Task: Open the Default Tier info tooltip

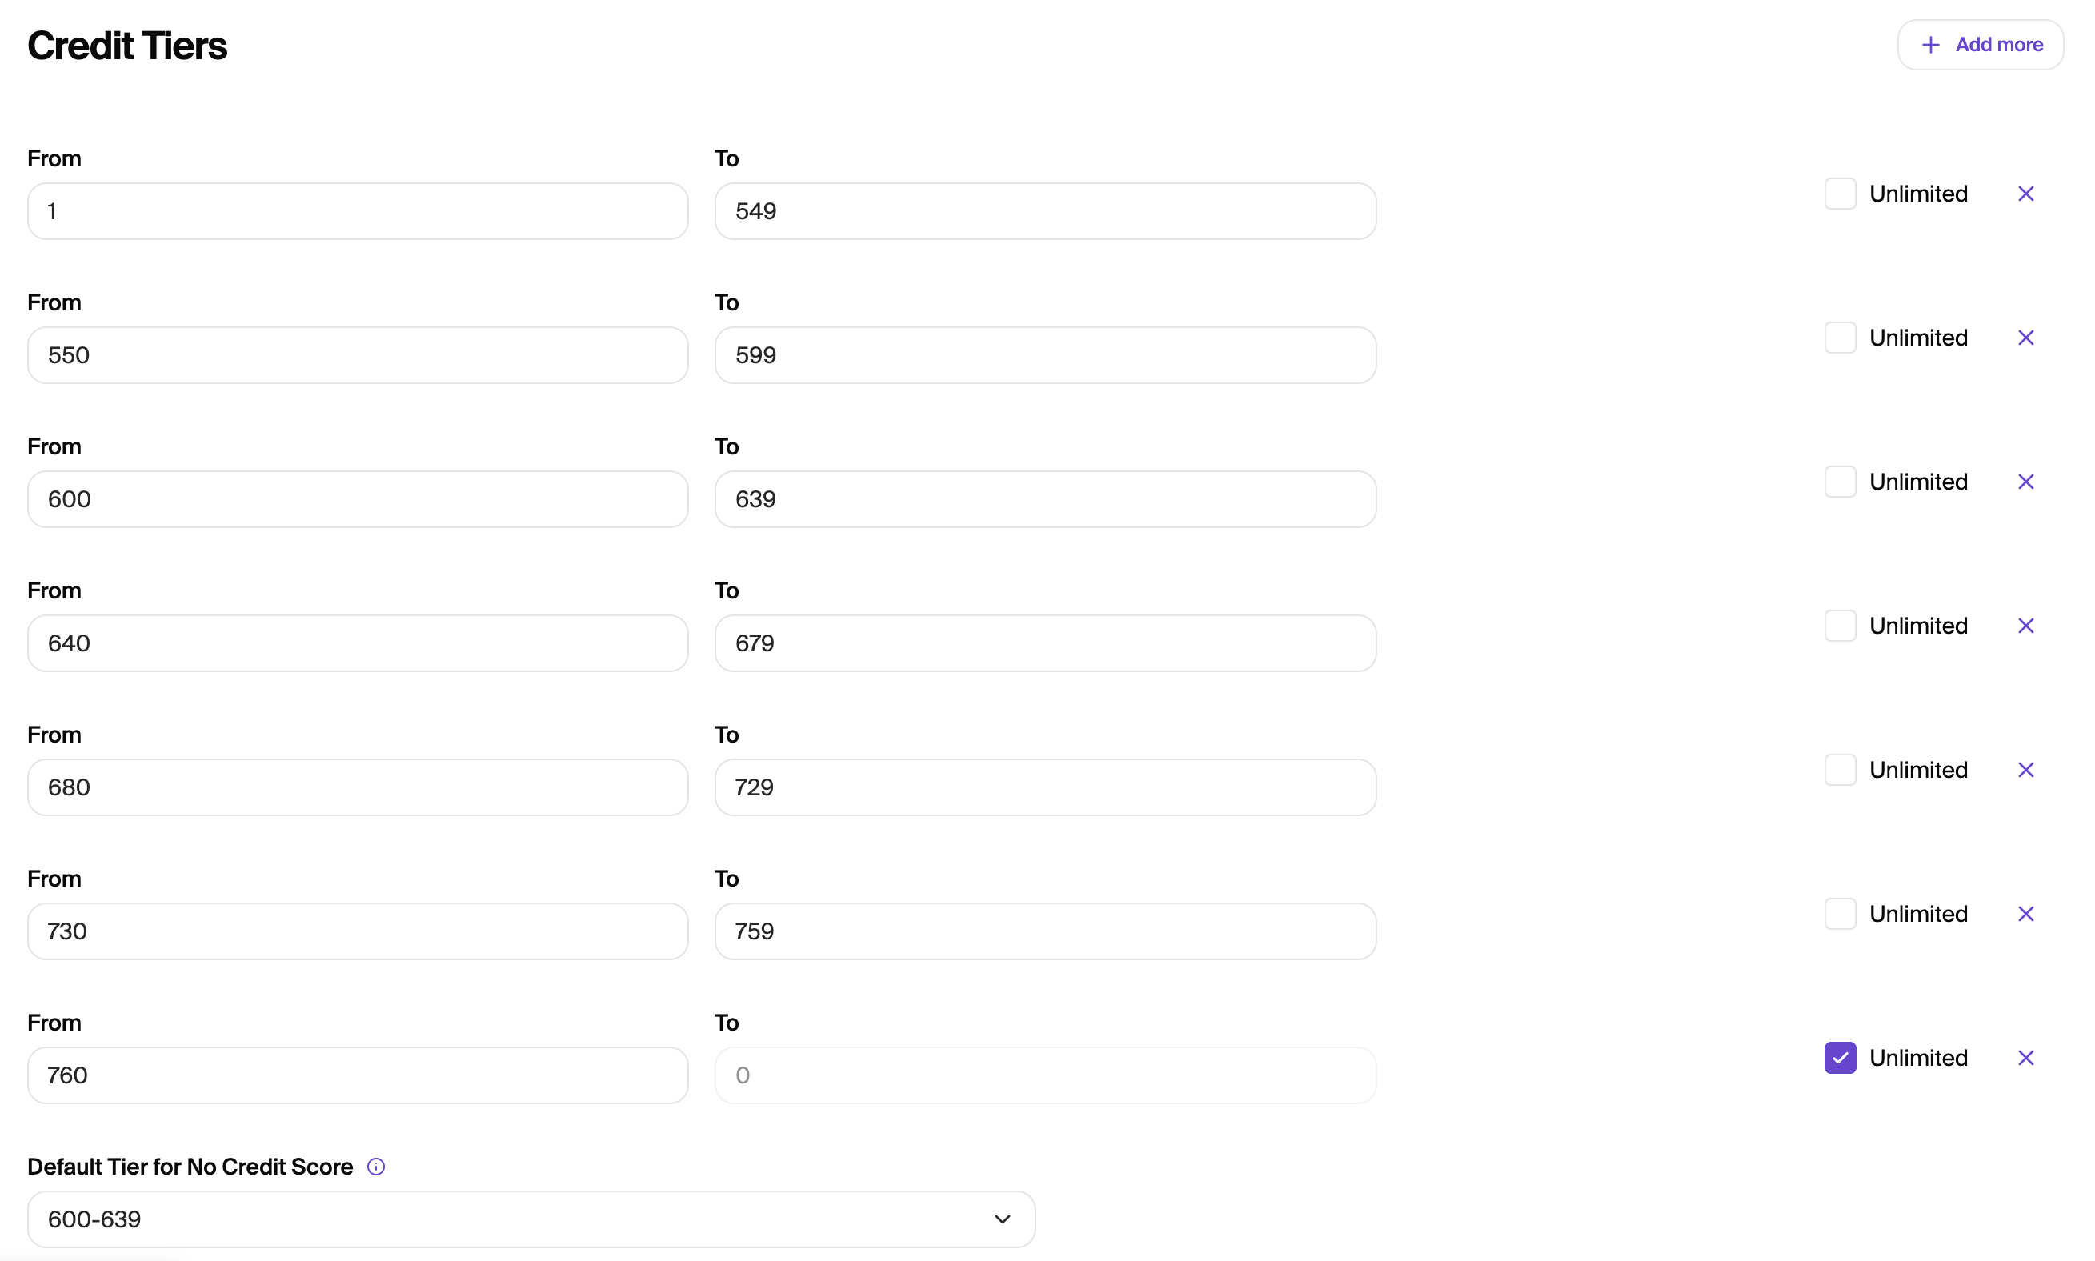Action: [375, 1166]
